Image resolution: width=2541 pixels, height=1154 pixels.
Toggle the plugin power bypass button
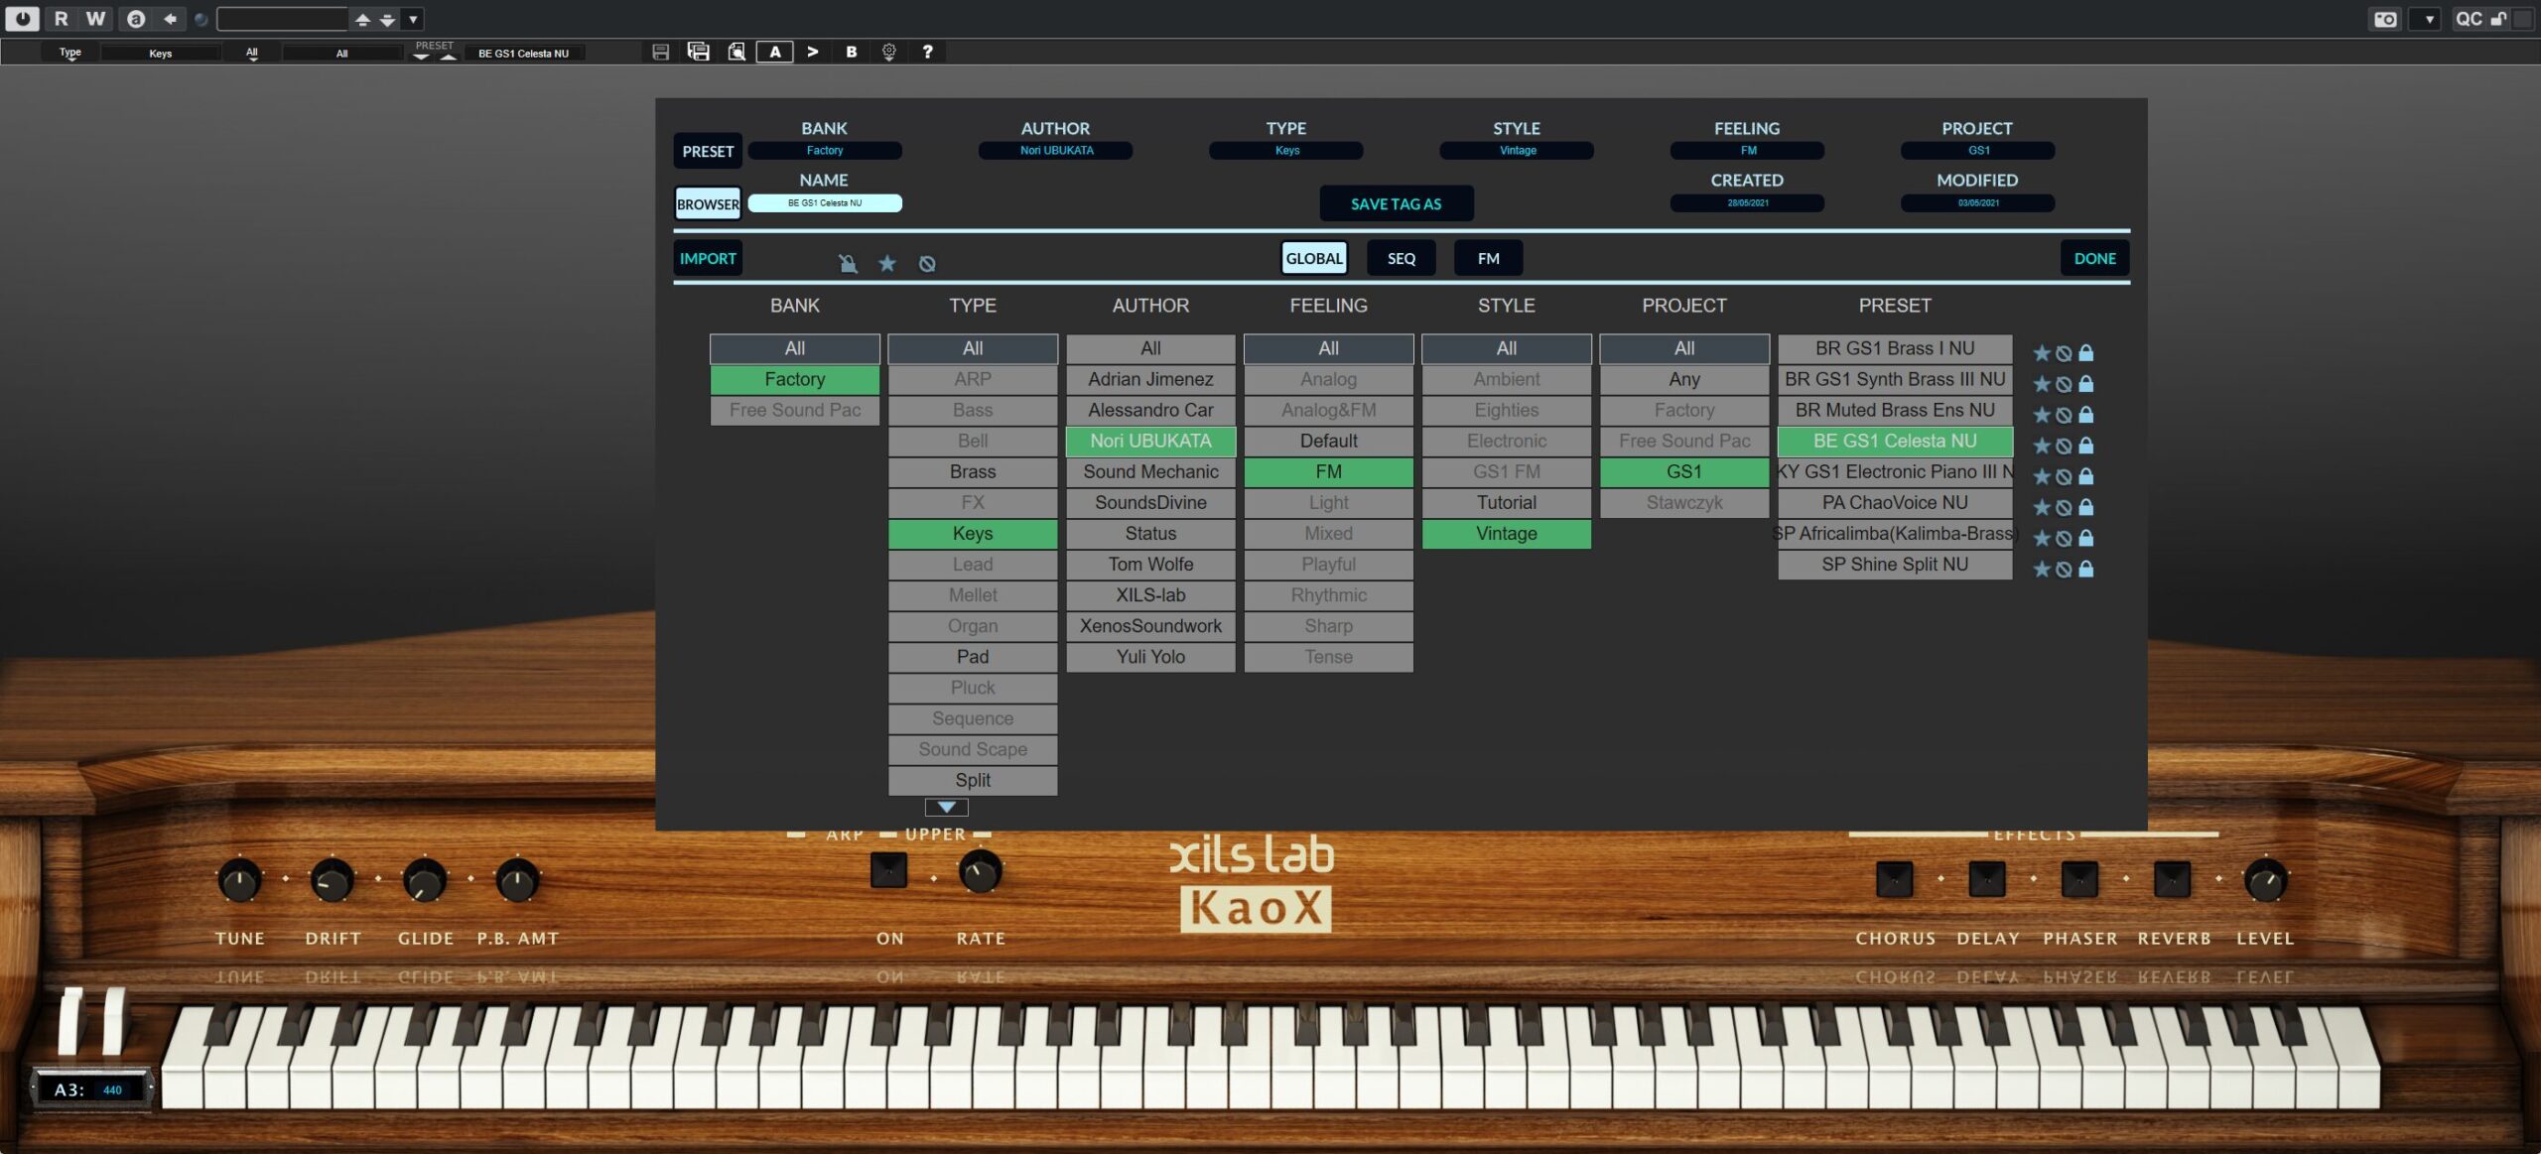point(22,19)
